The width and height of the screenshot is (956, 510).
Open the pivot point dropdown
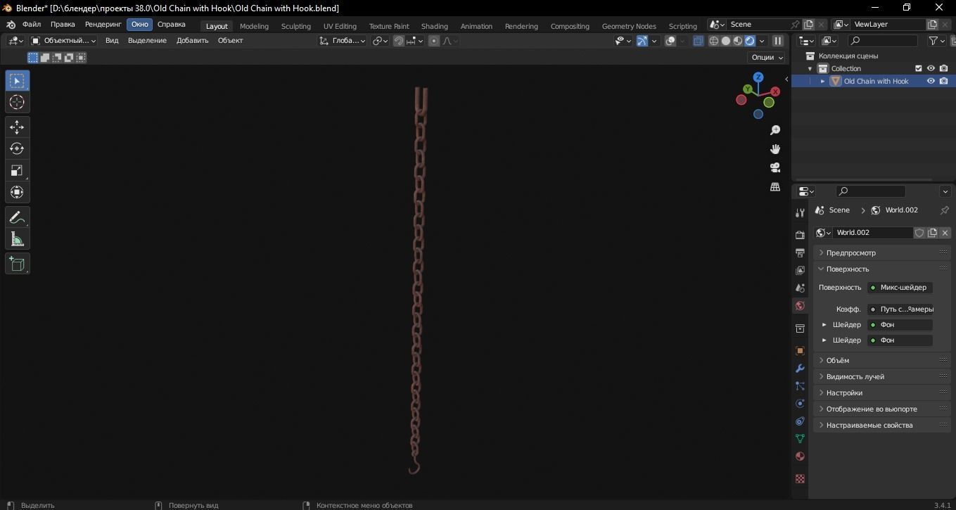pos(381,41)
